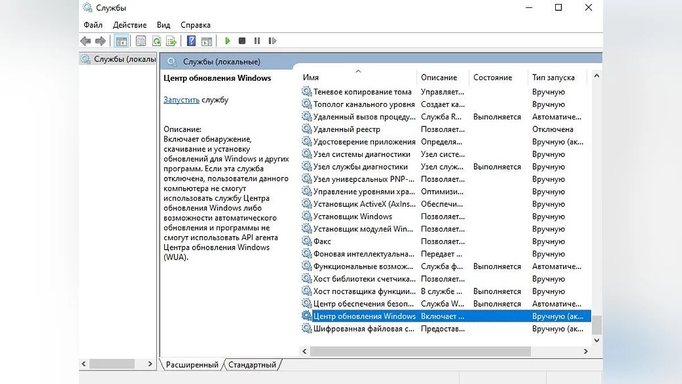The height and width of the screenshot is (384, 682).
Task: Toggle the Show/Hide Console Tree icon
Action: (x=121, y=41)
